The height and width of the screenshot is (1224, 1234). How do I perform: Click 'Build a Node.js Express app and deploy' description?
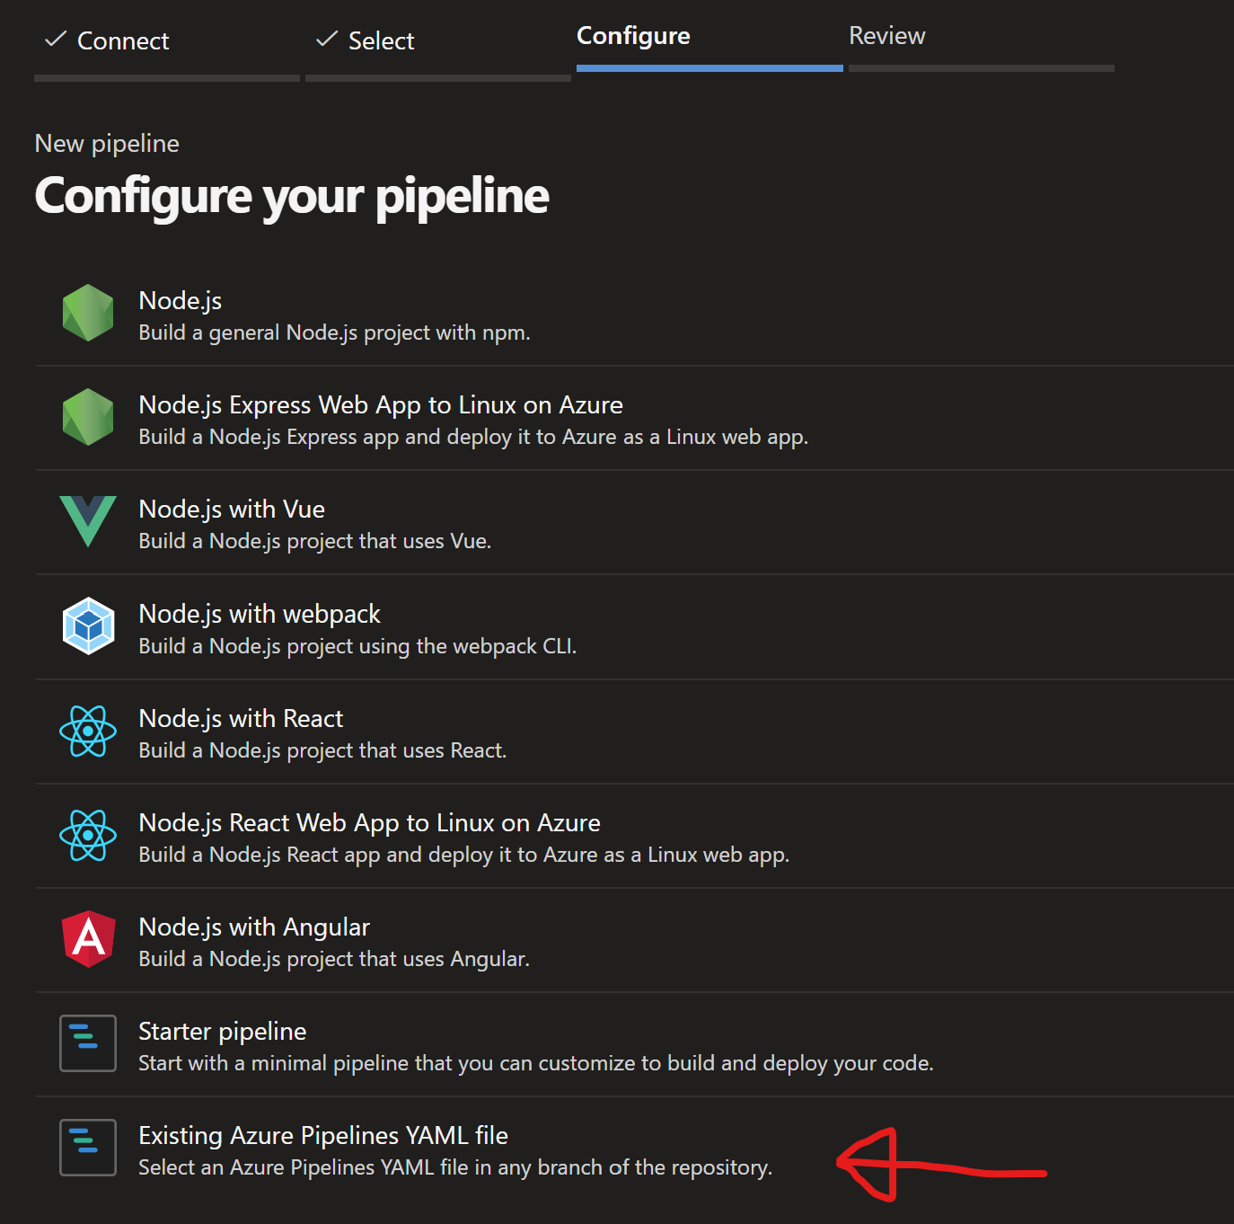(x=473, y=438)
